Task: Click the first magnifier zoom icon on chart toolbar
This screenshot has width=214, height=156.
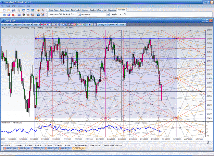Action: (69, 25)
